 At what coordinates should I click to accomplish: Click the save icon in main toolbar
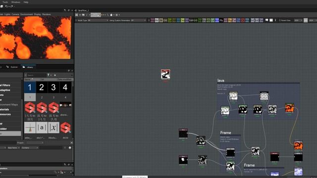(x=1, y=6)
